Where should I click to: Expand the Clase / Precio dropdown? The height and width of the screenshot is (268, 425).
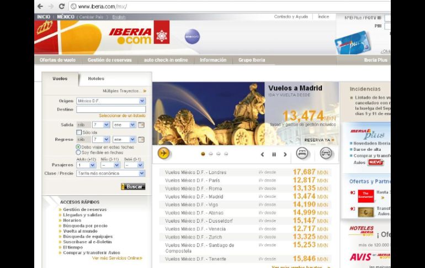[x=110, y=173]
